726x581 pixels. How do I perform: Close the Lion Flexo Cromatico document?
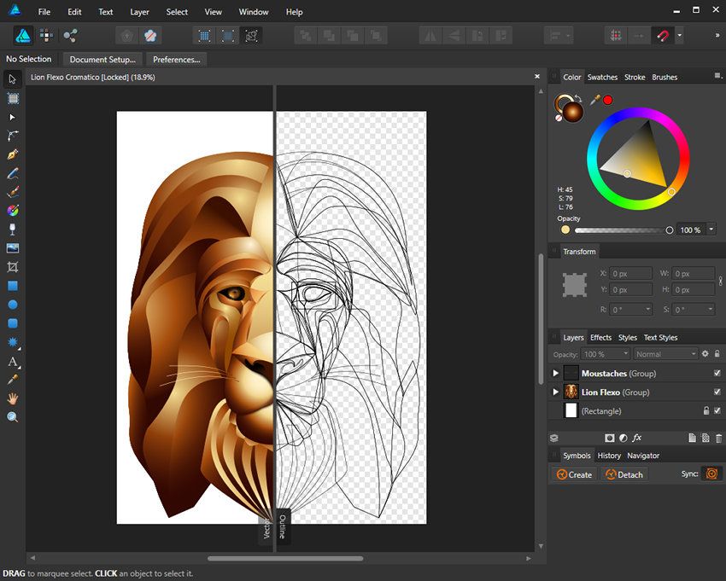coord(537,76)
